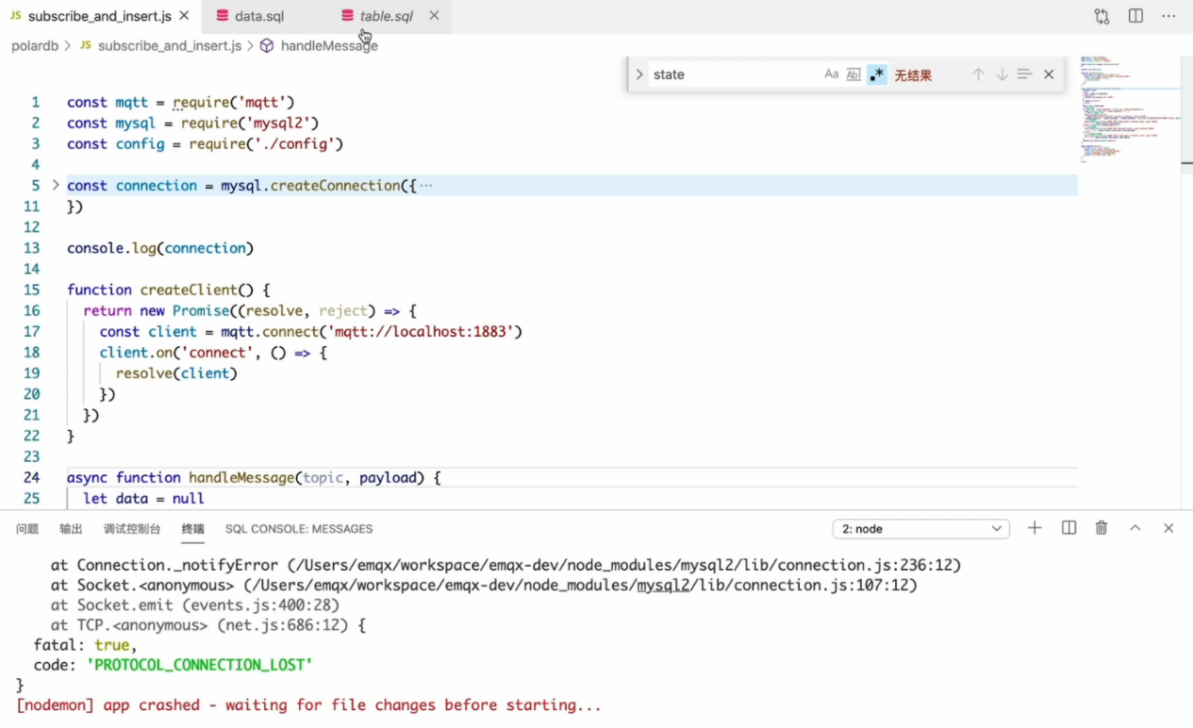The height and width of the screenshot is (728, 1193).
Task: Click the minimap code overview
Action: (x=1129, y=109)
